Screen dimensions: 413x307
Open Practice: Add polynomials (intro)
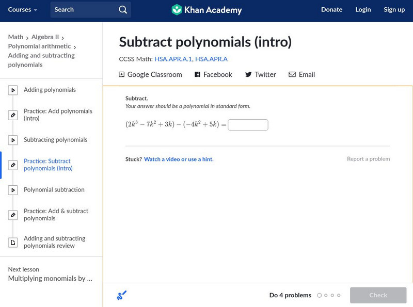(58, 115)
